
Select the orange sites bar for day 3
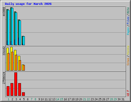tap(16, 63)
